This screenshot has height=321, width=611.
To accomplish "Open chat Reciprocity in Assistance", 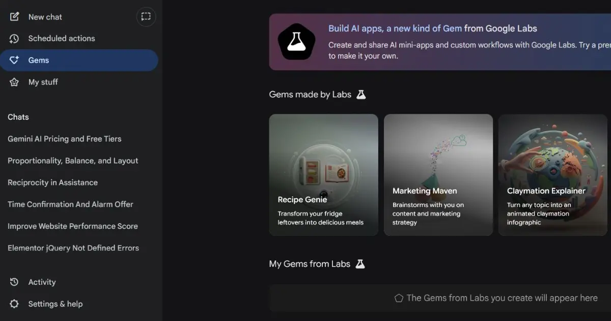I will click(52, 183).
